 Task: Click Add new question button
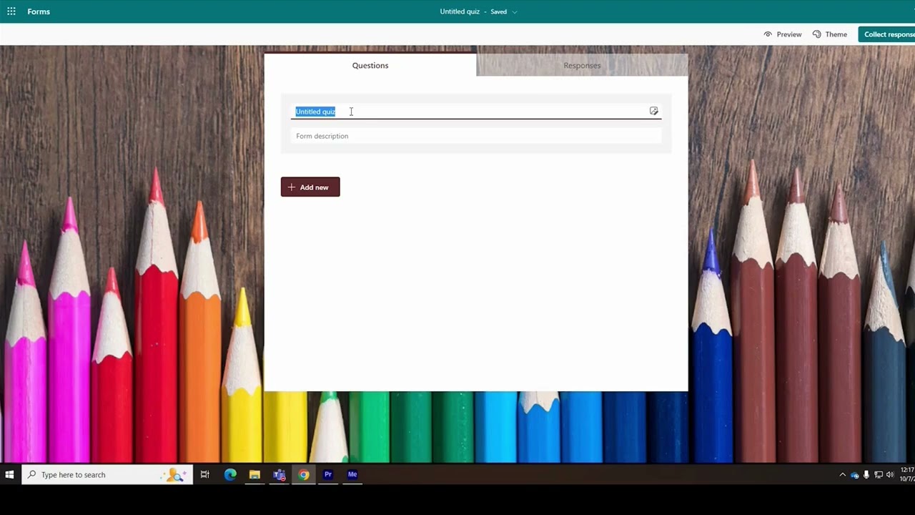[310, 187]
